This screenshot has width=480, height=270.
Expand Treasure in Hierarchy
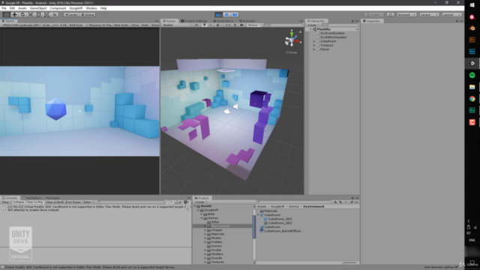click(313, 45)
